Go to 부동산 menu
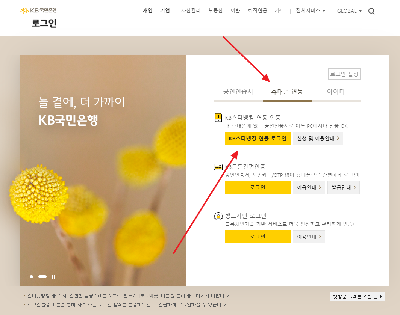 (215, 11)
